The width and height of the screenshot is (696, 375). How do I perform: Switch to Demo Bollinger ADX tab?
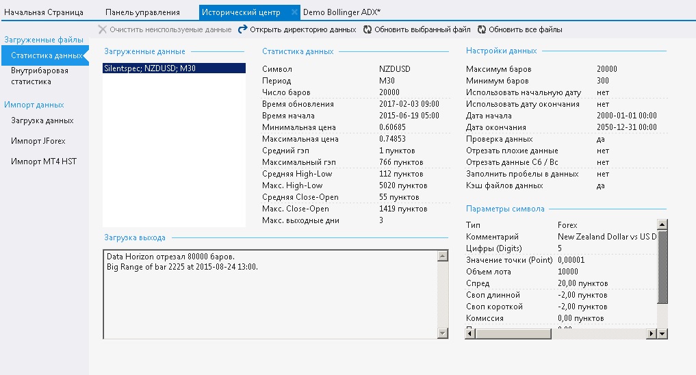pos(341,12)
